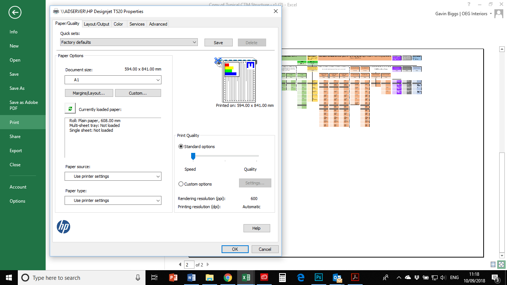507x285 pixels.
Task: Open Adobe Creative Cloud from the taskbar
Action: coord(264,278)
